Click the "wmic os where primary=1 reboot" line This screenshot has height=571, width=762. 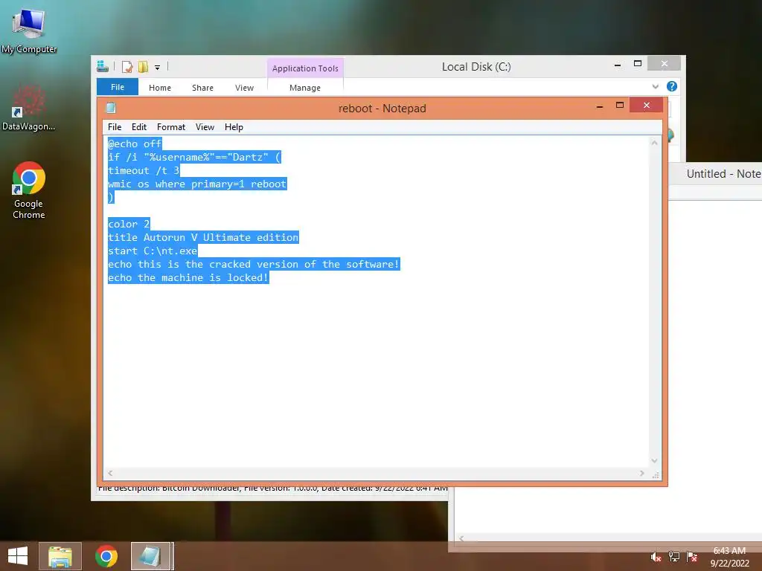click(x=197, y=184)
